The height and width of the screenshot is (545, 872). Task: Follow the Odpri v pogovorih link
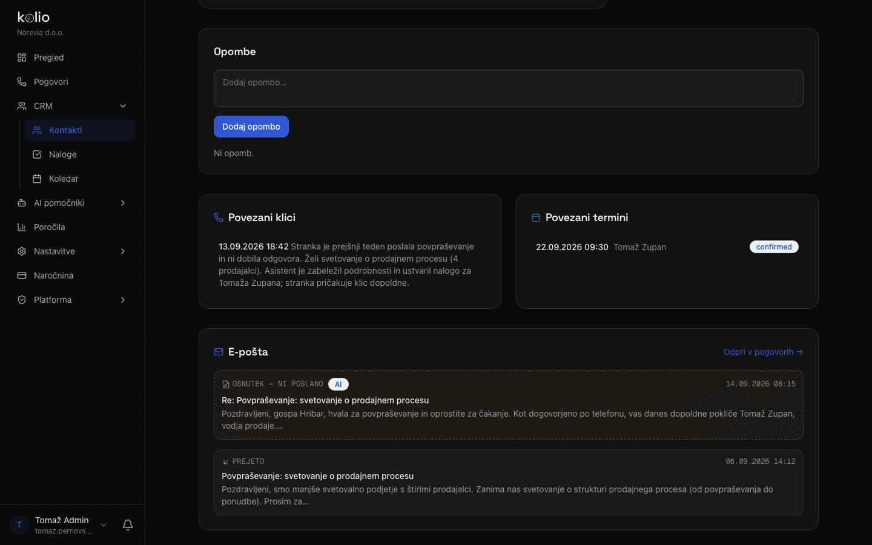pyautogui.click(x=763, y=352)
